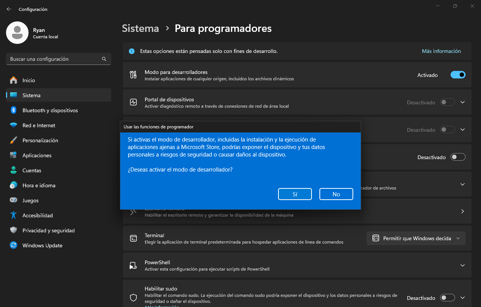Viewport: 481px width, 307px height.
Task: Click the Buscar una configuración search field
Action: coord(59,59)
